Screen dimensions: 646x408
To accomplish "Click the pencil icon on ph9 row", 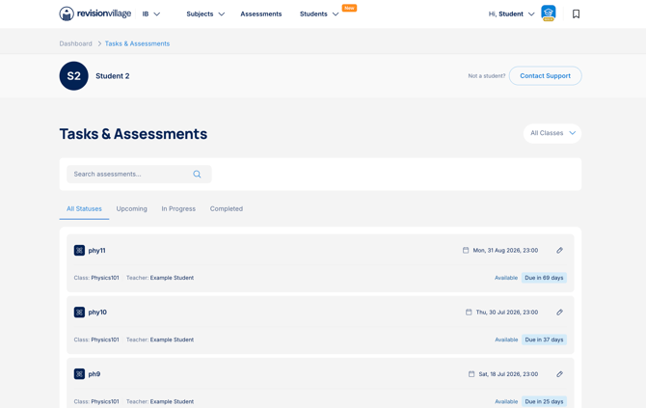I will click(559, 374).
